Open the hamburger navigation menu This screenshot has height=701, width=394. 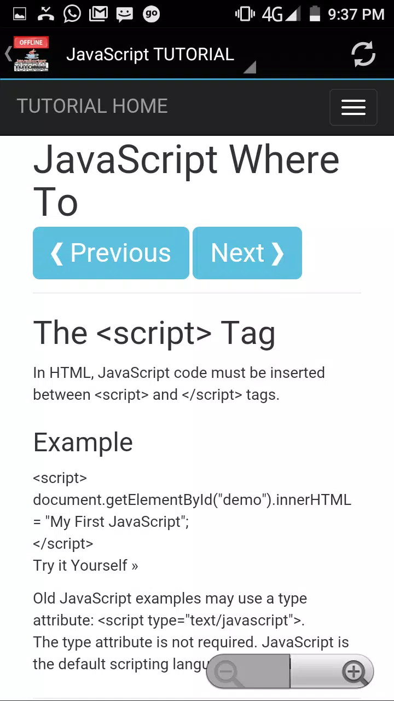click(x=354, y=107)
